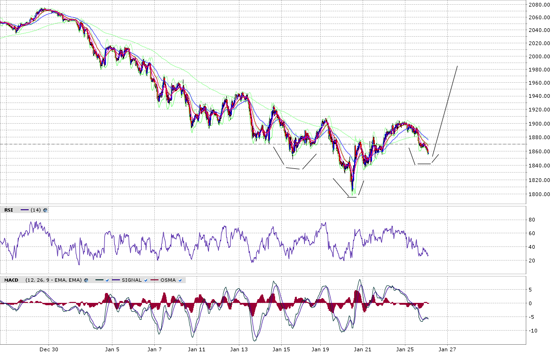This screenshot has width=554, height=356.
Task: Click the 1920.00 price axis label
Action: pyautogui.click(x=539, y=110)
